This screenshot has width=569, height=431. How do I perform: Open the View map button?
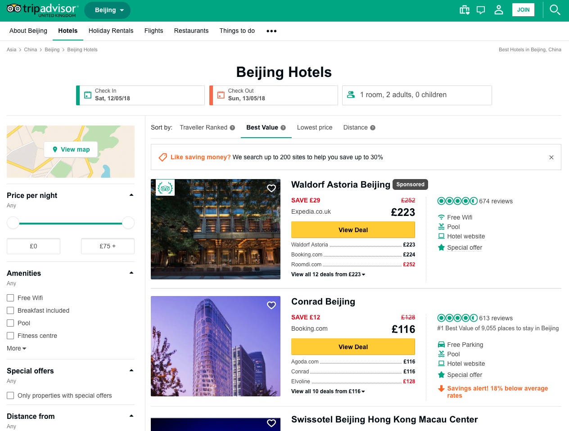(x=71, y=149)
